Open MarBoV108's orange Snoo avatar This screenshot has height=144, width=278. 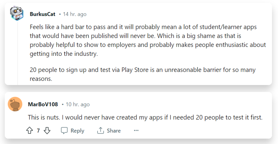click(x=15, y=104)
